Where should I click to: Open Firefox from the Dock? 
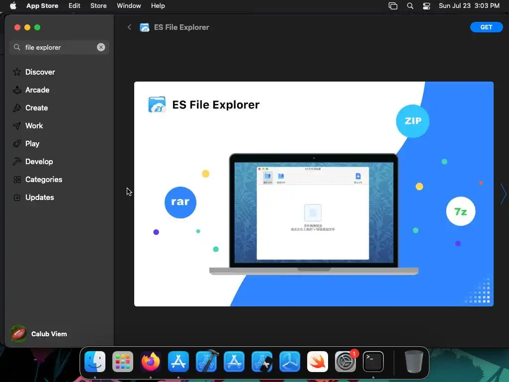click(151, 362)
